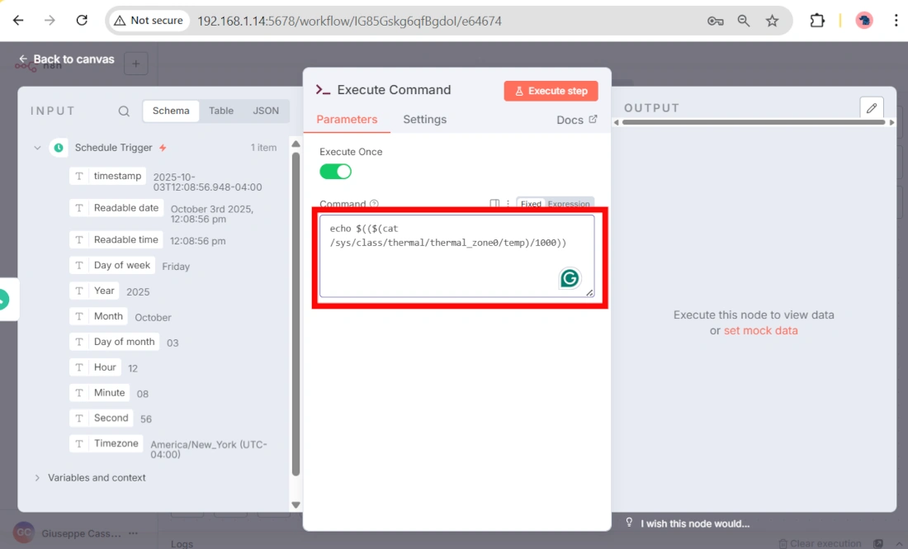This screenshot has width=908, height=549.
Task: Select Fixed mode for Command field
Action: pos(531,204)
